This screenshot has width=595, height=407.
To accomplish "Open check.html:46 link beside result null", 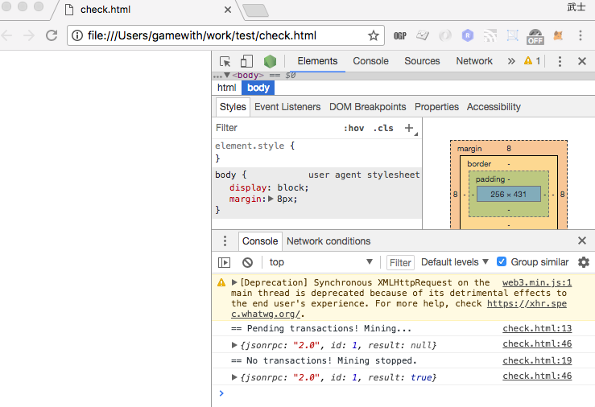I will coord(537,343).
